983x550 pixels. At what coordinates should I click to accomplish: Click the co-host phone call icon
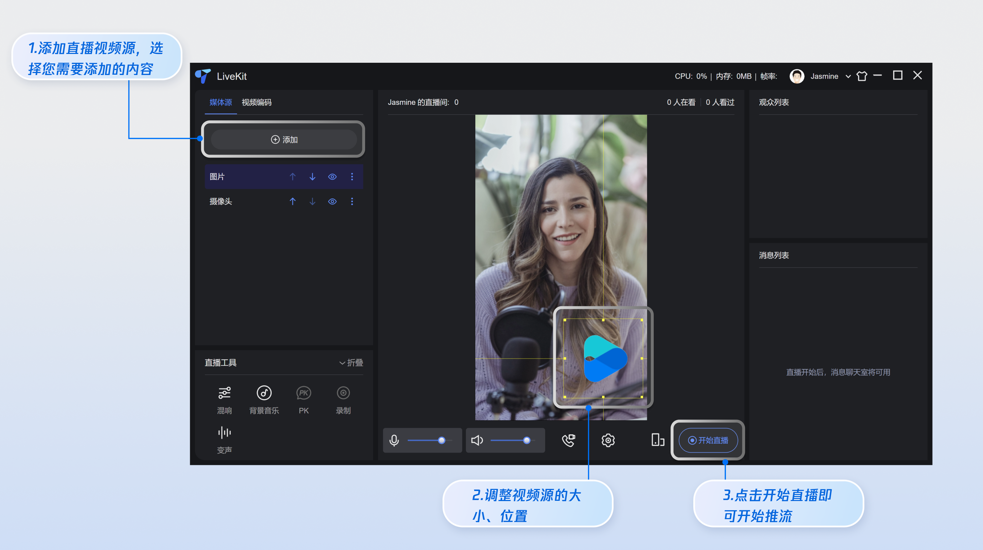(568, 440)
